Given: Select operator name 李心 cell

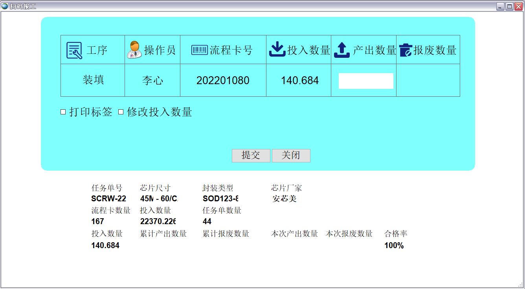Looking at the screenshot, I should click(152, 81).
